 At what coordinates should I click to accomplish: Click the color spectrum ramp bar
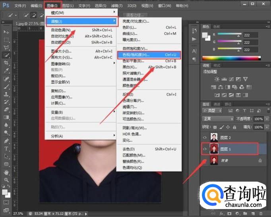(x=231, y=58)
